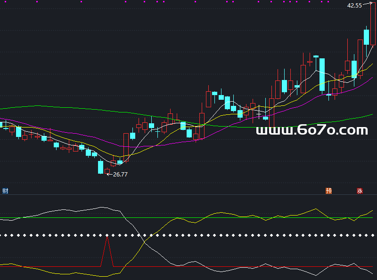Image resolution: width=377 pixels, height=280 pixels.
Task: Click the red 涨 limit-up marker icon
Action: (x=360, y=191)
